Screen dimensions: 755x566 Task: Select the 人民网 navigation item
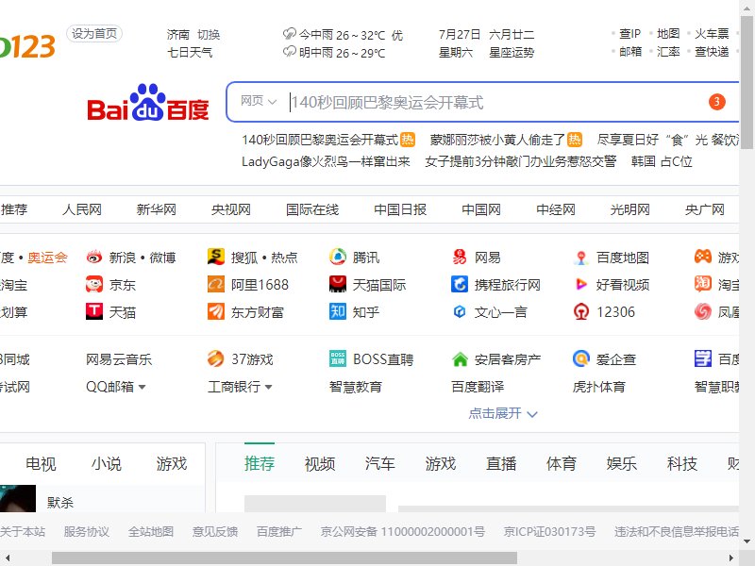pos(82,209)
